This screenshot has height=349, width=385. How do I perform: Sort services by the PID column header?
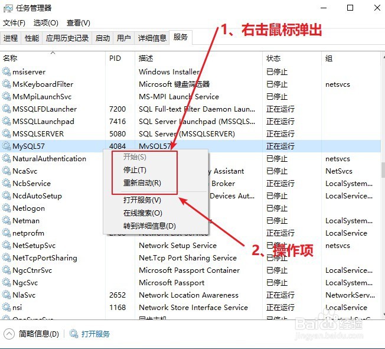click(x=120, y=58)
